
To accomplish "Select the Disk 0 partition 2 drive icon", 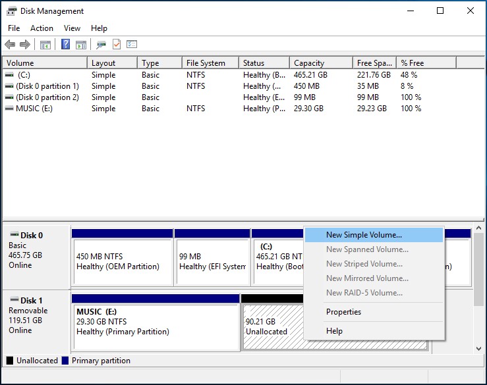I will pos(10,97).
